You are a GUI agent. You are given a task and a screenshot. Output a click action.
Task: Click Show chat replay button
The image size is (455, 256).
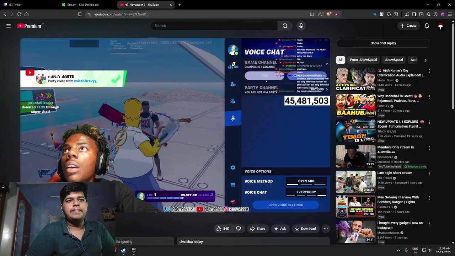383,43
